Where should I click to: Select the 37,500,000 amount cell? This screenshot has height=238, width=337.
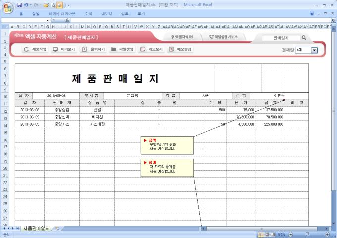pyautogui.click(x=271, y=110)
